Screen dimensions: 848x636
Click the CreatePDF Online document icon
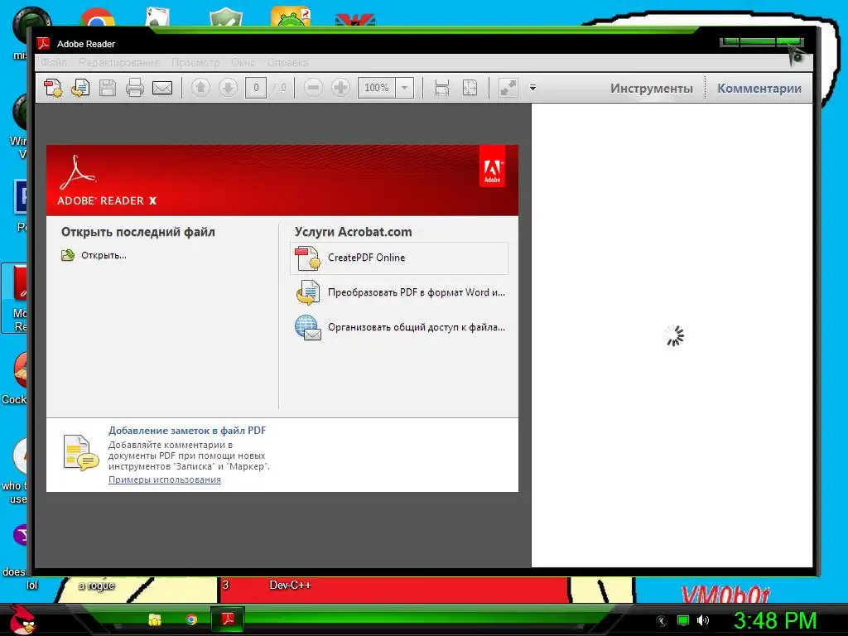click(308, 258)
